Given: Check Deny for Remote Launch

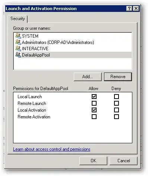Looking at the screenshot, I should (x=116, y=103).
